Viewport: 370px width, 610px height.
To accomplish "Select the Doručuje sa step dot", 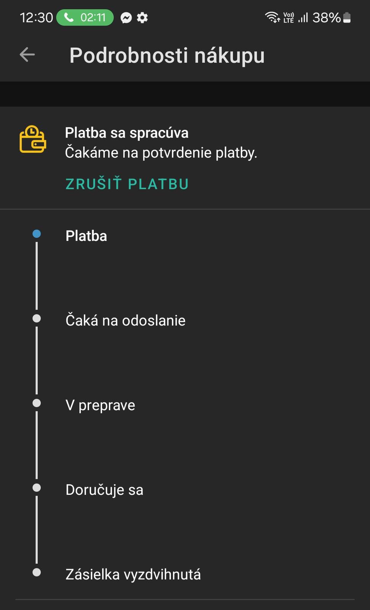I will (37, 488).
